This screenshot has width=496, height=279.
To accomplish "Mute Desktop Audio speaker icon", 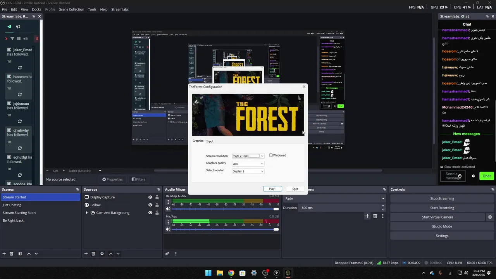I will [x=168, y=209].
